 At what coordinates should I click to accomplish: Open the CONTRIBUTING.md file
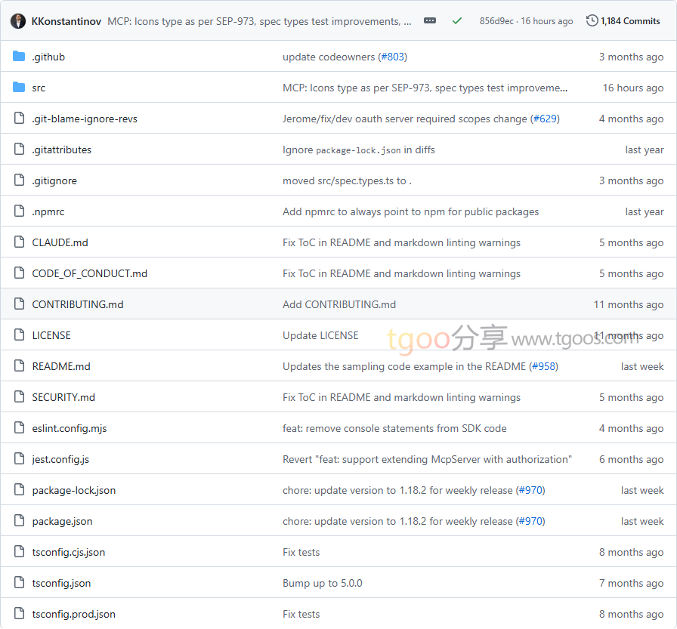pos(77,304)
